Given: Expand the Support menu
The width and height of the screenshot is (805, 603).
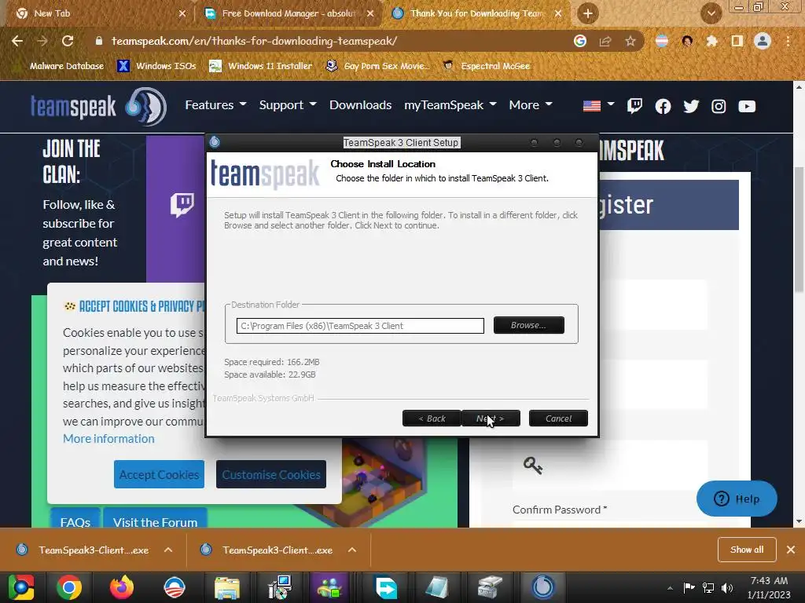Looking at the screenshot, I should (x=288, y=105).
